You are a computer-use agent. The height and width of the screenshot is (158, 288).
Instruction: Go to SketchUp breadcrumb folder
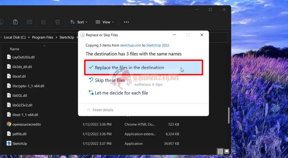67,37
